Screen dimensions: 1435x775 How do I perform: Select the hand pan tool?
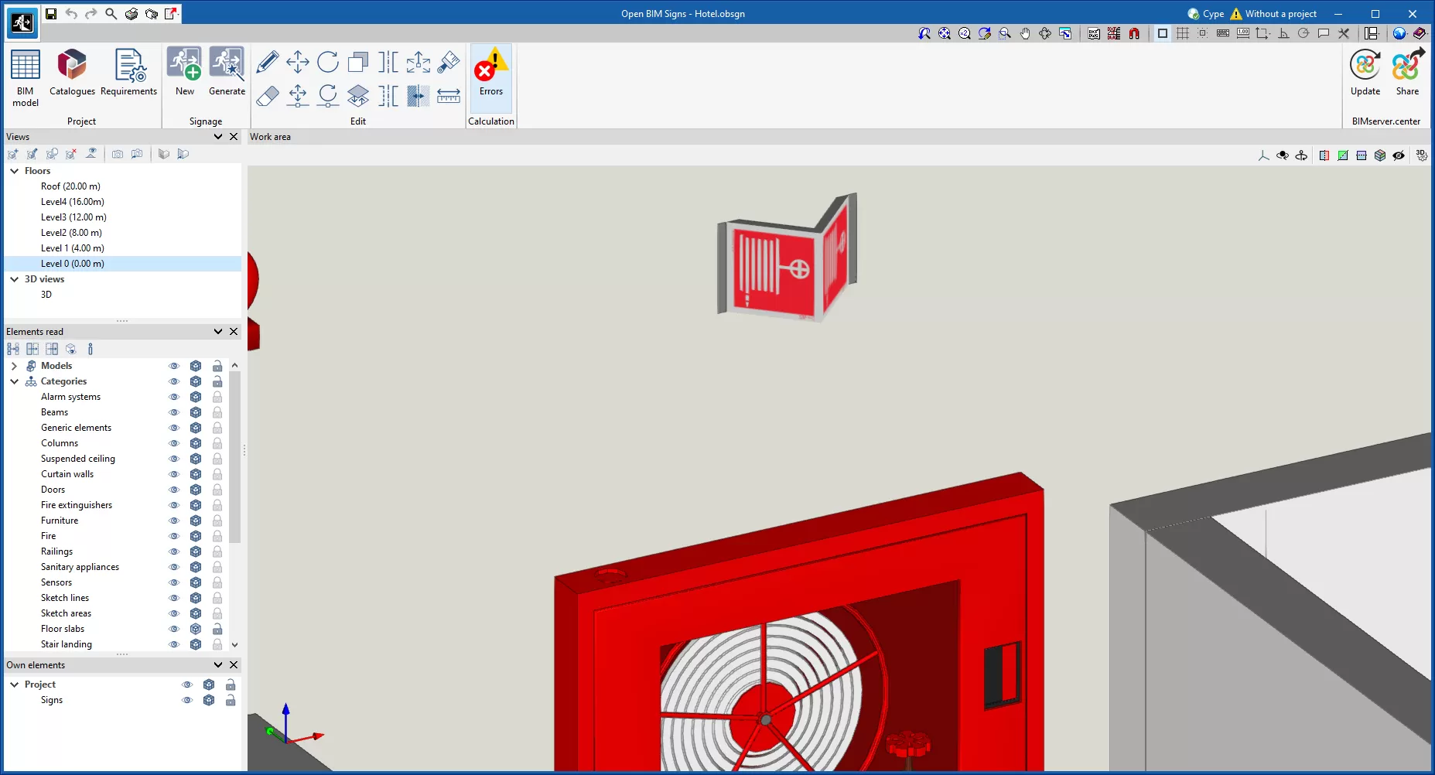pyautogui.click(x=1025, y=33)
